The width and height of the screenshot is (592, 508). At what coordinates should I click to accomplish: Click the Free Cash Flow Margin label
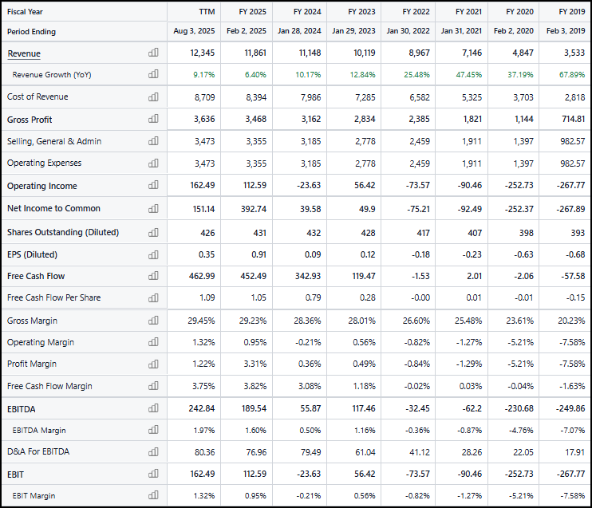coord(49,386)
